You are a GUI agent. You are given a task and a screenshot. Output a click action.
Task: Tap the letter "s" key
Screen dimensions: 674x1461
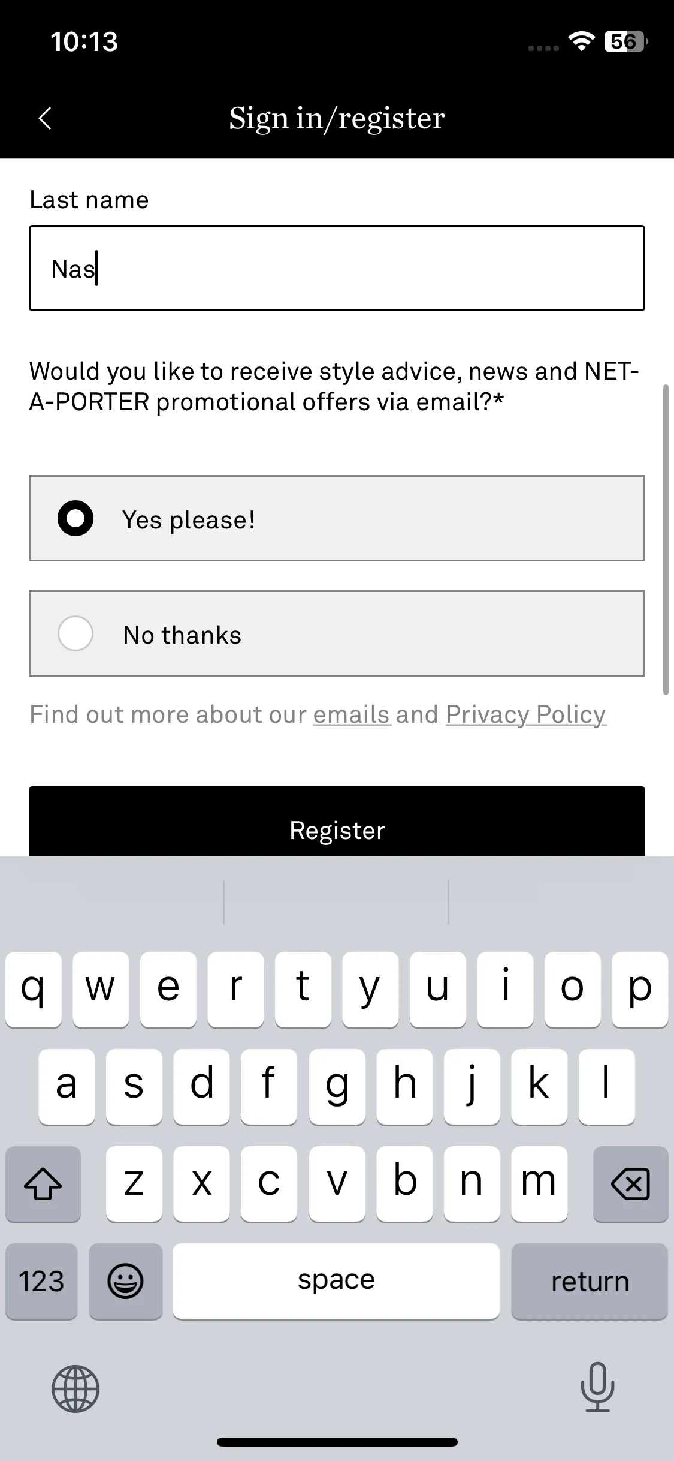[134, 1086]
